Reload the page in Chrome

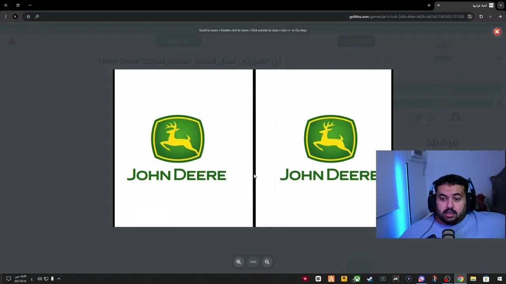pos(481,17)
